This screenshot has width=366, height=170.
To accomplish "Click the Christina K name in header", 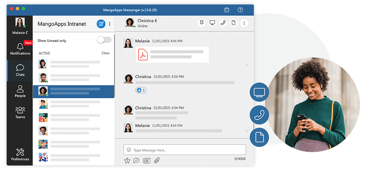I will click(x=147, y=21).
